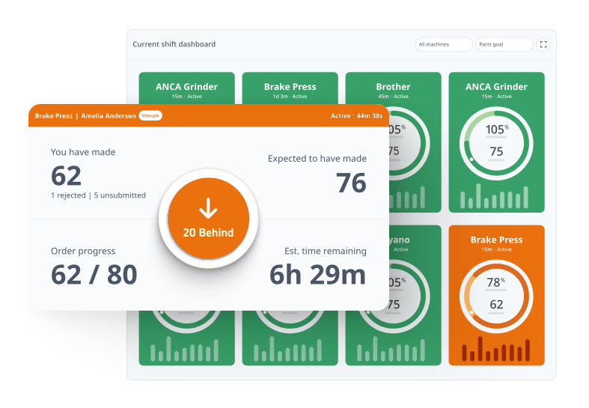Screen dimensions: 589x408
Task: Click the 78% progress ring on Brake Press
Action: (x=496, y=292)
